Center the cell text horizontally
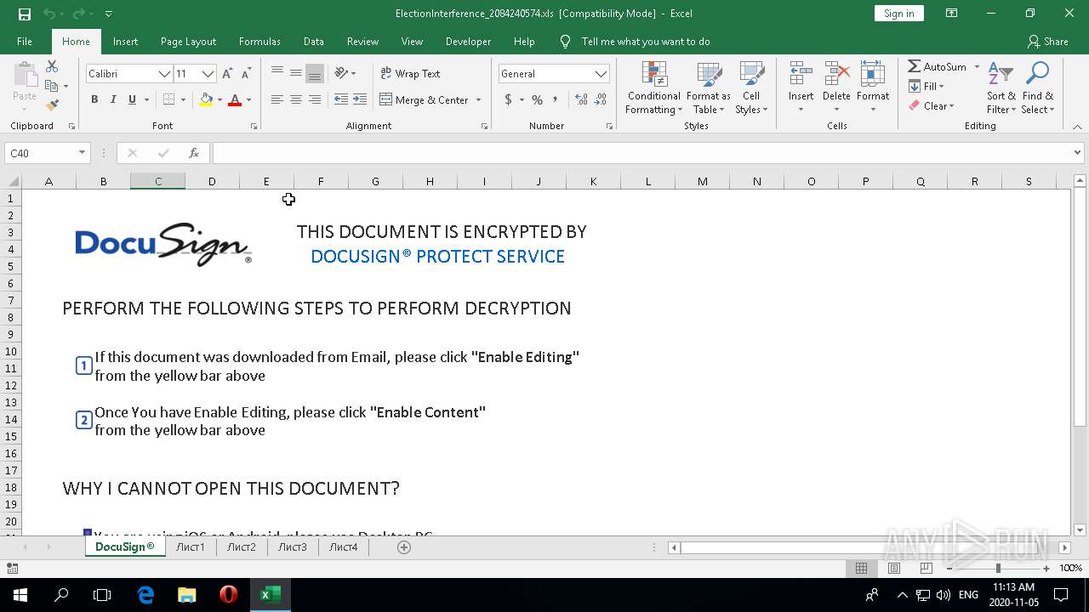The width and height of the screenshot is (1089, 612). click(x=296, y=99)
